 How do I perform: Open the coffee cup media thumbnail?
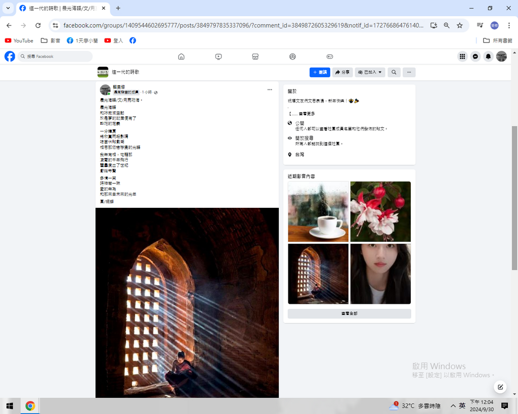click(x=318, y=211)
